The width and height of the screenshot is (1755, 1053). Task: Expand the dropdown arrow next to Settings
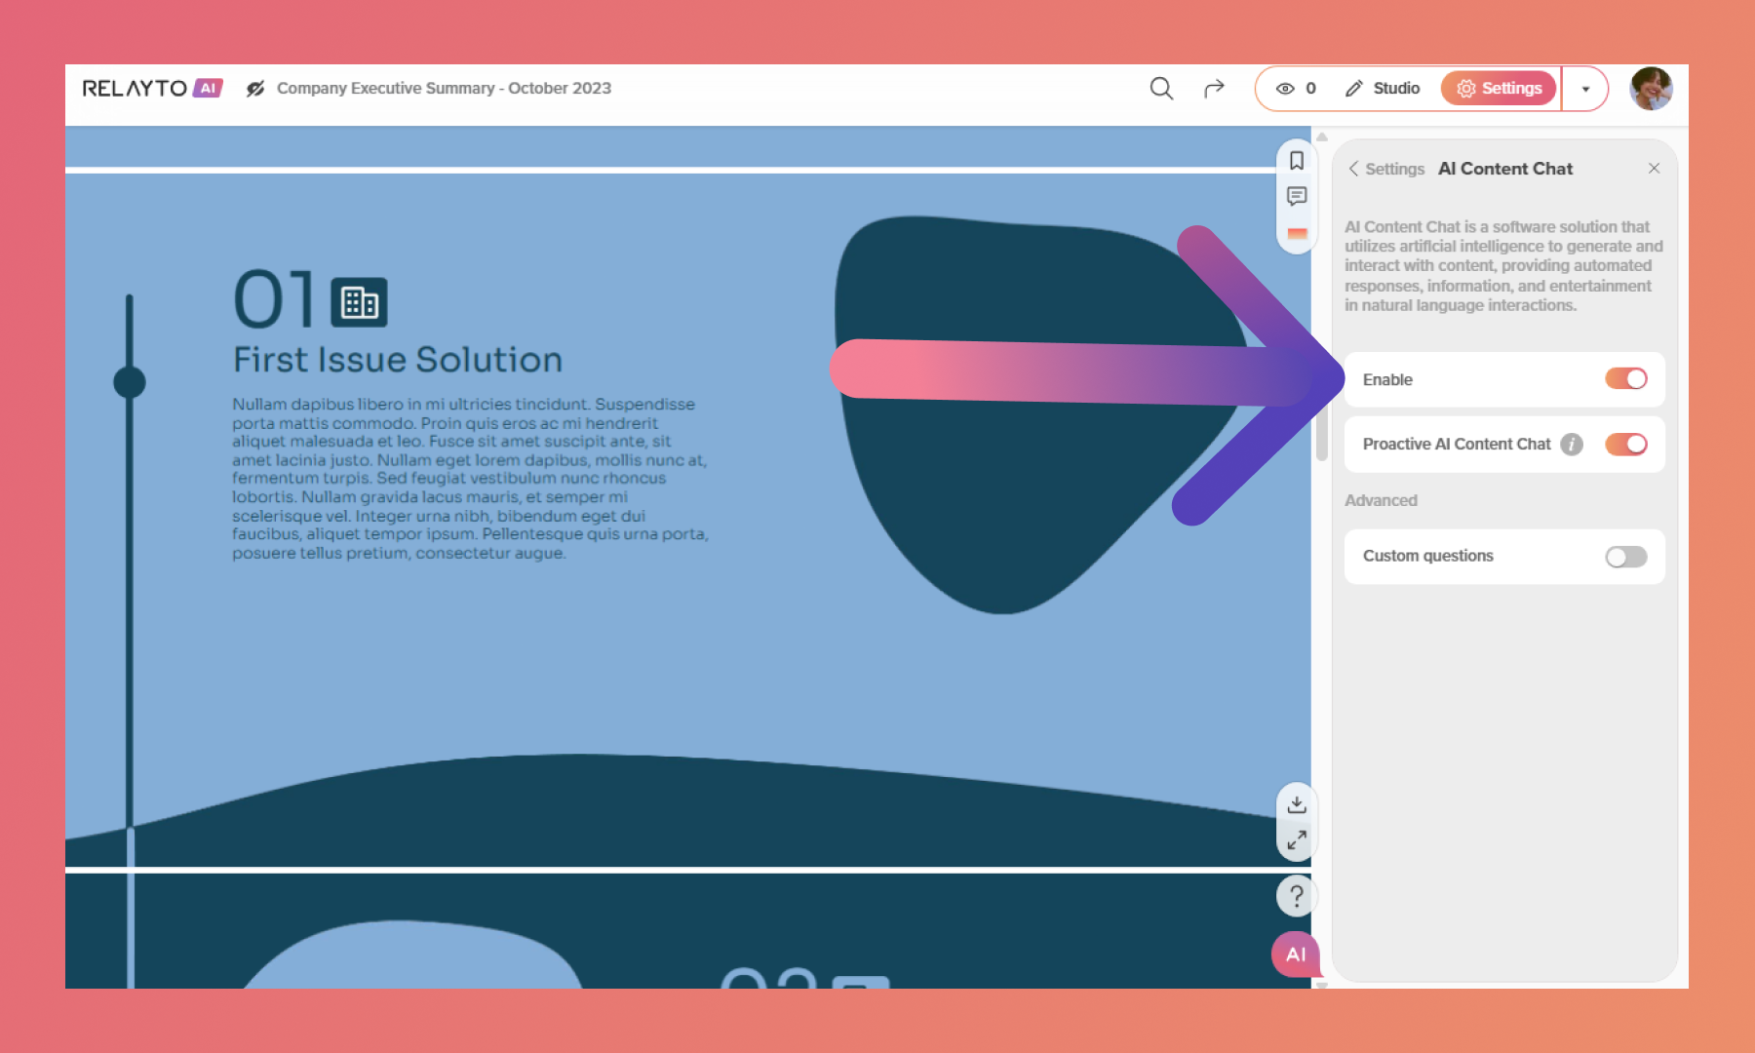click(1585, 89)
